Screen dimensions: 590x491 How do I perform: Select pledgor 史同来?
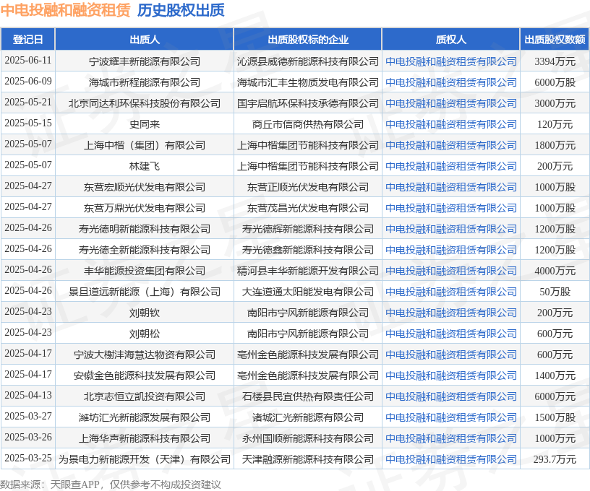tap(145, 124)
